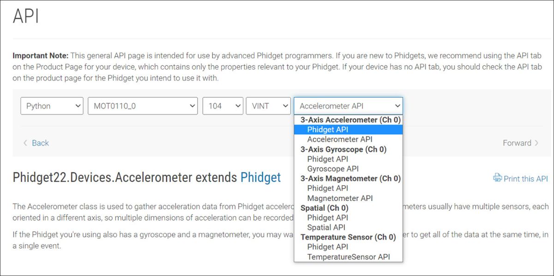554x276 pixels.
Task: Collapse the Accelerometer API dropdown list
Action: pos(348,106)
